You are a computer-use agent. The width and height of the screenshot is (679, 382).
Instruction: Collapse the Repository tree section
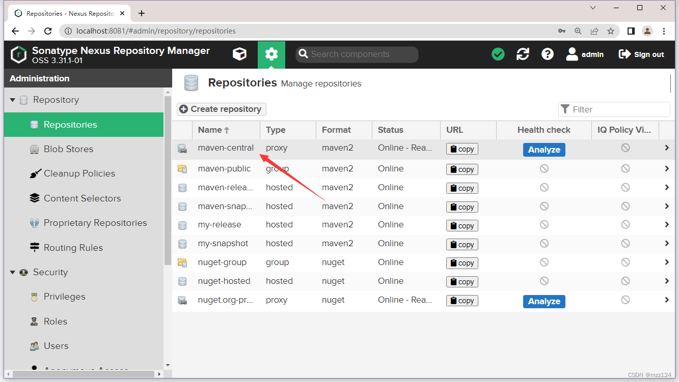[13, 100]
